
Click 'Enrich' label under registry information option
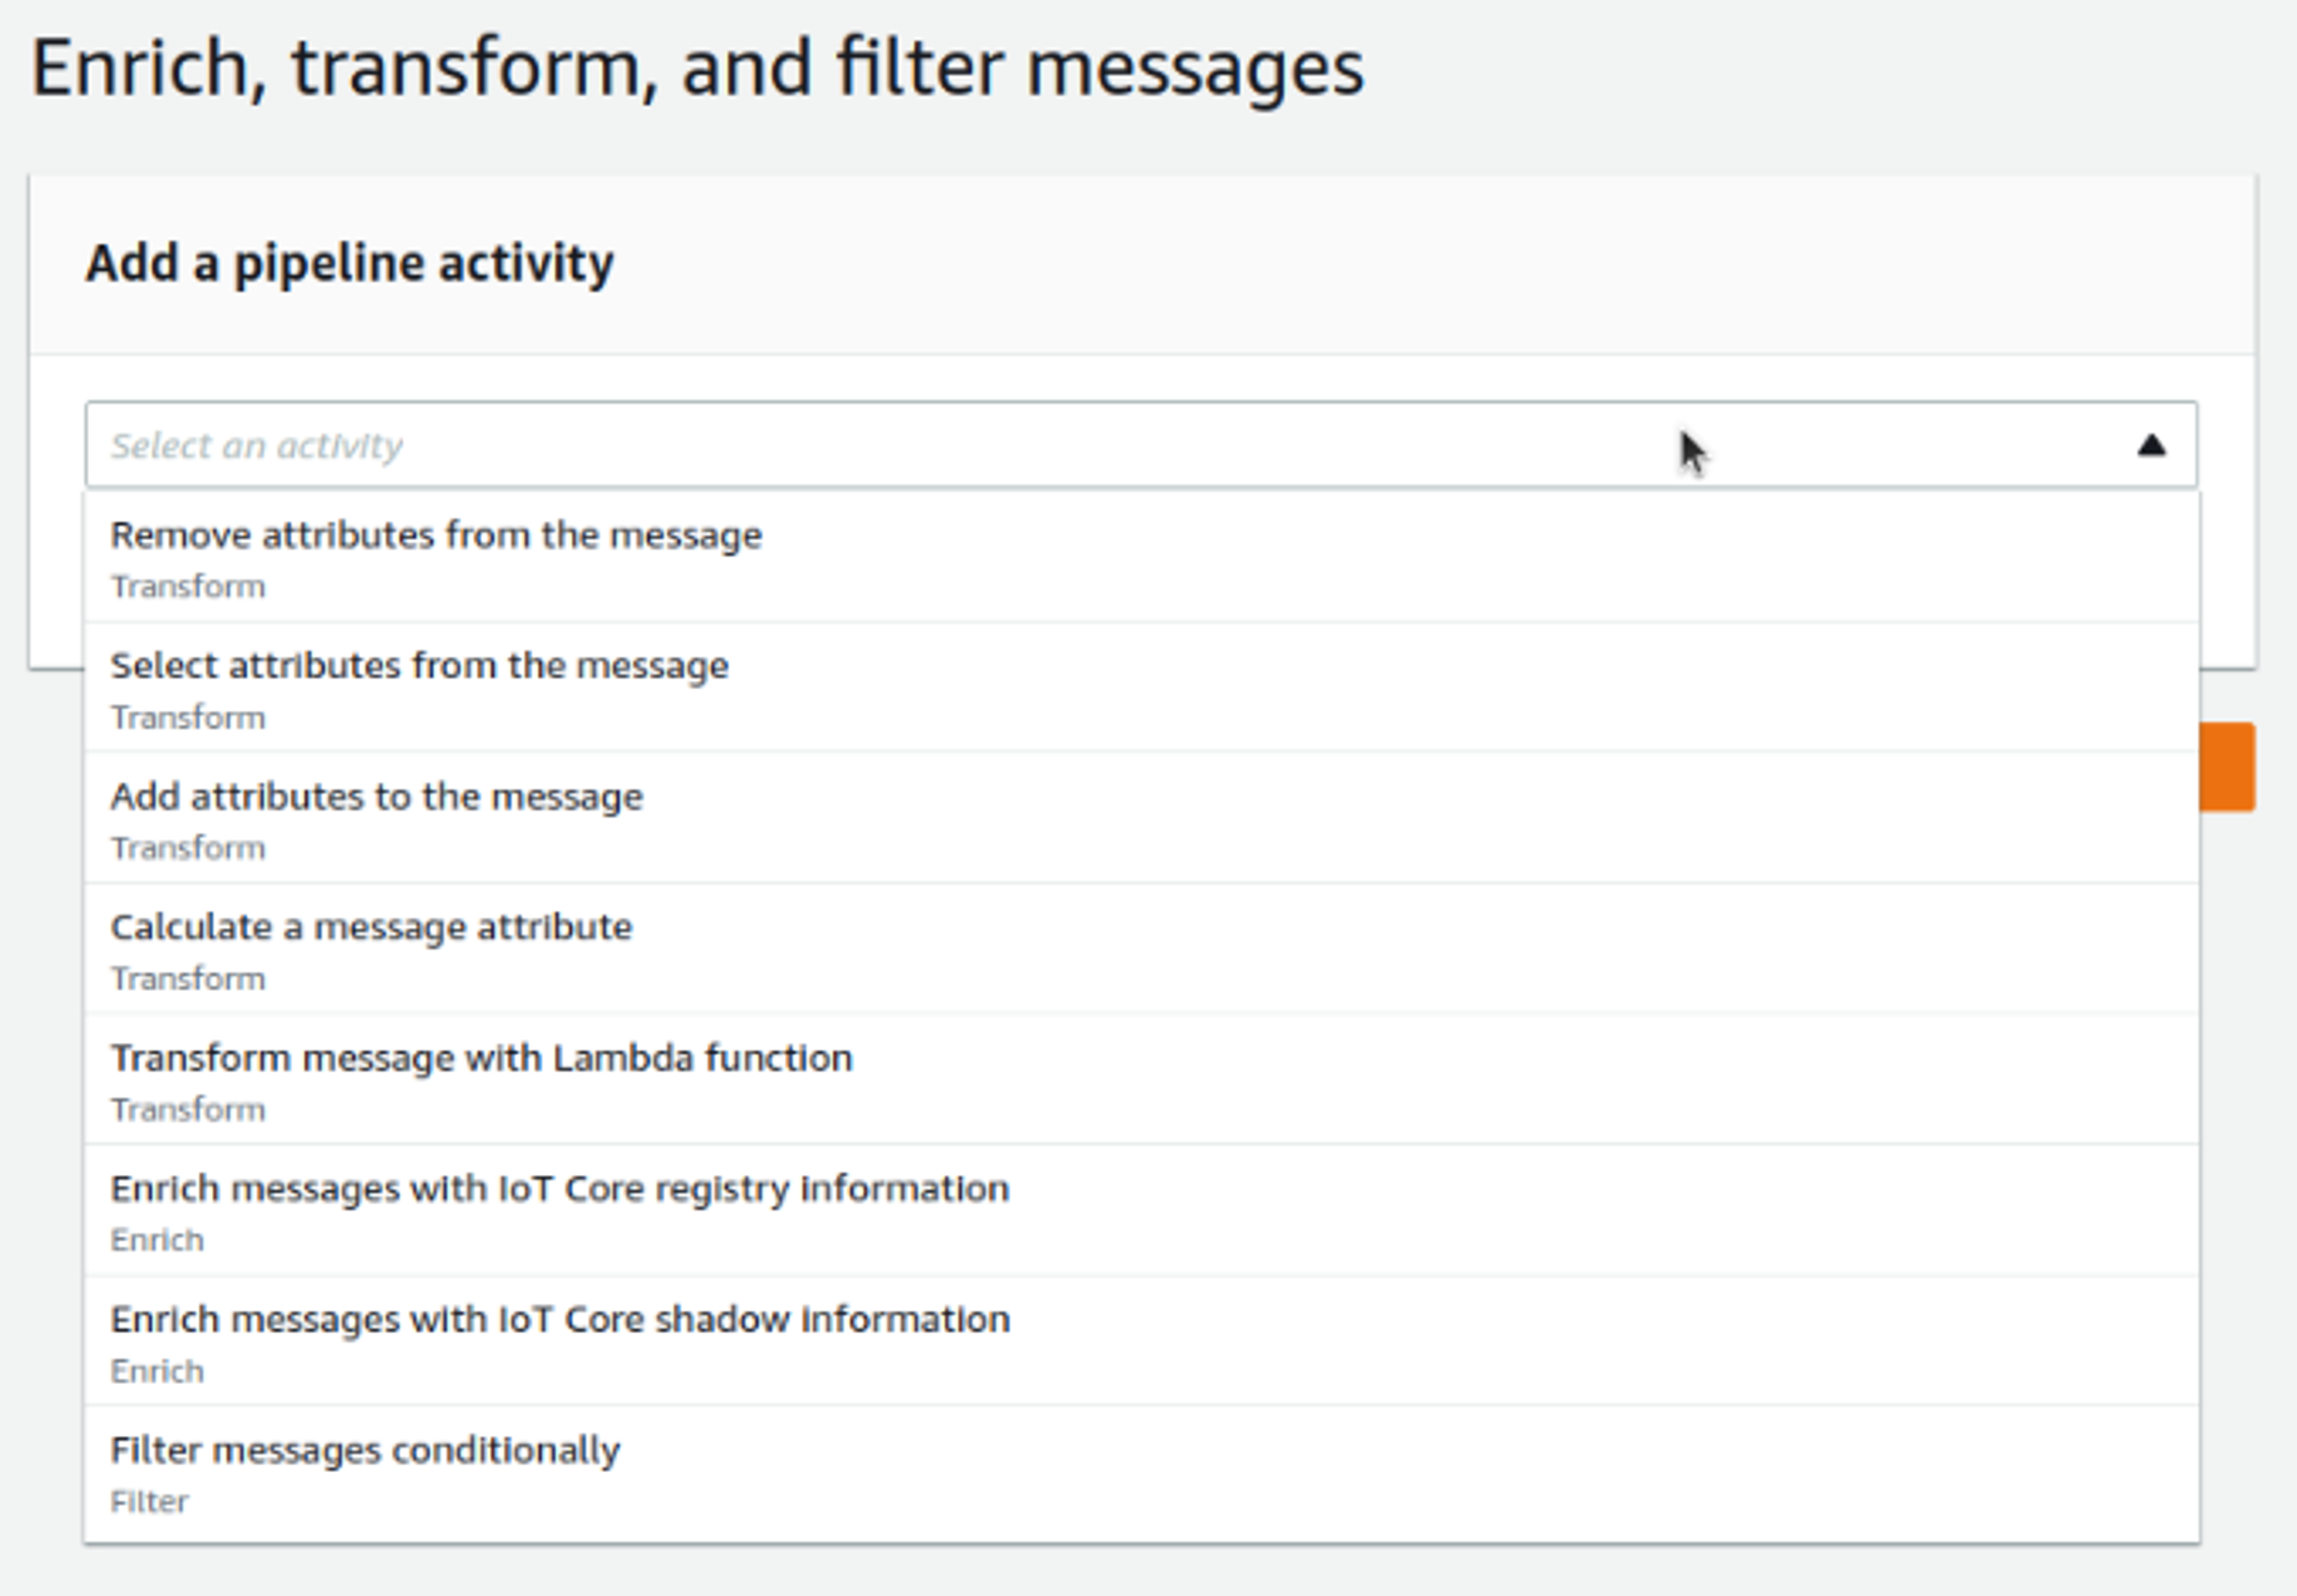tap(157, 1240)
